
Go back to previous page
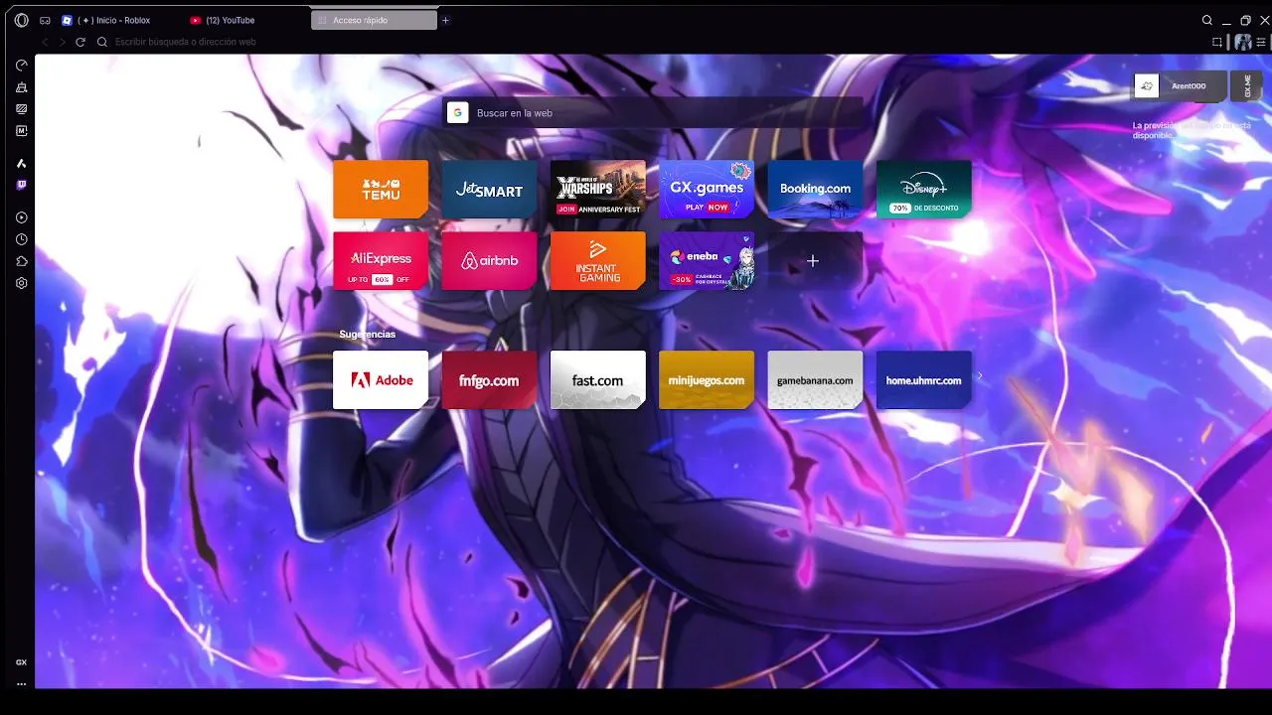tap(45, 42)
